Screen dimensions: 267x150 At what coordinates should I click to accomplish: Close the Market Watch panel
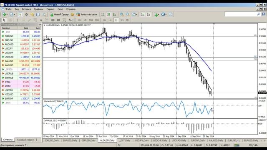tap(40, 25)
